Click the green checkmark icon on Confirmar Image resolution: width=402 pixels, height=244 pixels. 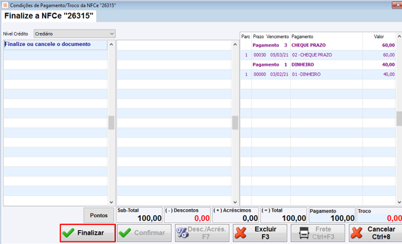click(x=125, y=233)
